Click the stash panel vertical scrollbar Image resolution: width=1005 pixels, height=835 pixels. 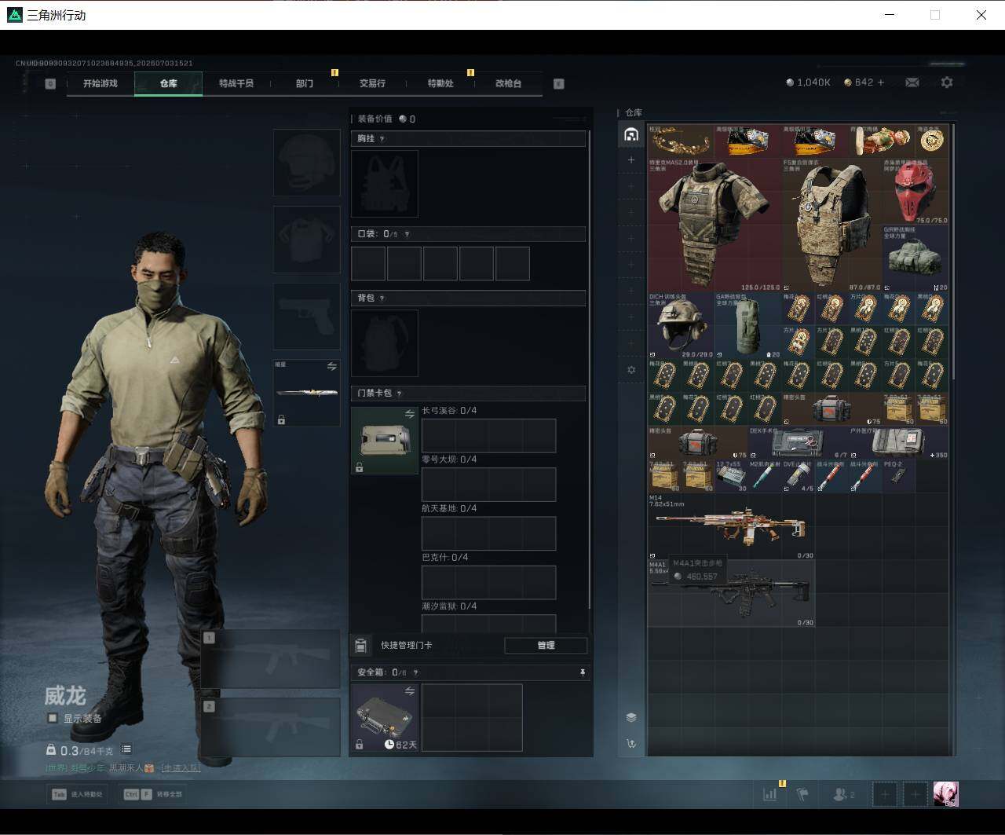(953, 251)
